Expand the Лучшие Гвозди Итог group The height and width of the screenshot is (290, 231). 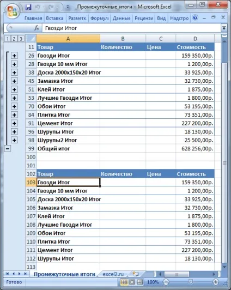point(14,98)
